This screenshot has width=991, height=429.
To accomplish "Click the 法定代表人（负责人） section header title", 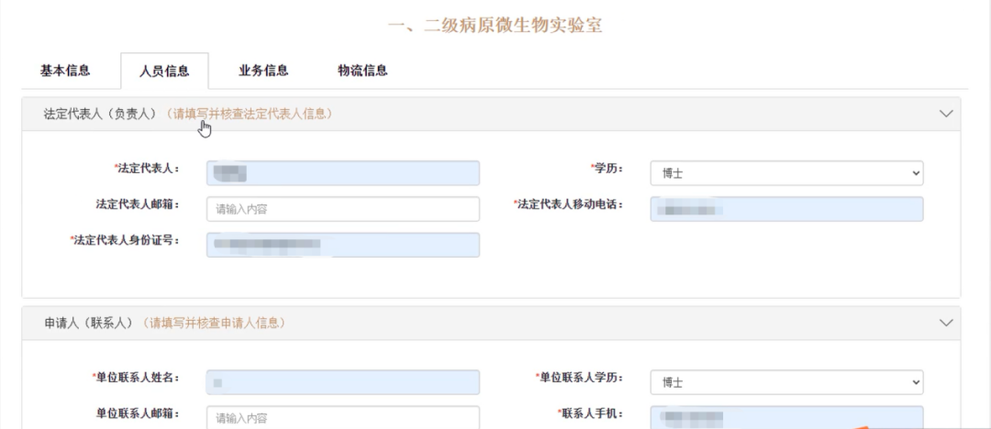I will (101, 114).
